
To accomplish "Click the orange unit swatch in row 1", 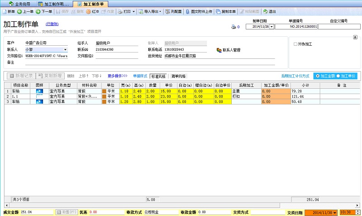I will tap(104, 91).
